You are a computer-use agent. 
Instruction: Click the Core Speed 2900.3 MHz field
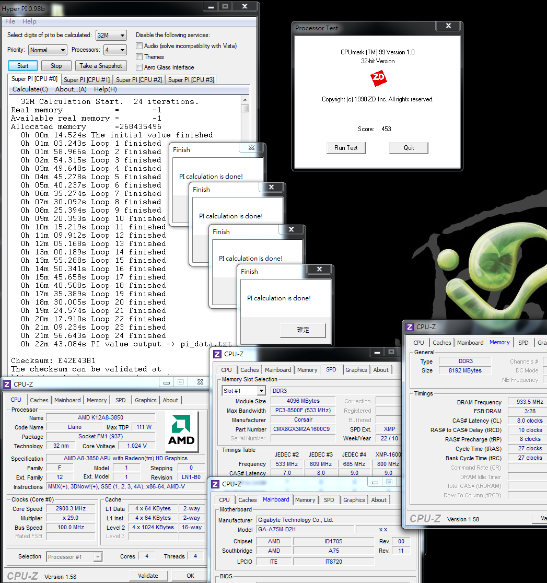(x=71, y=508)
